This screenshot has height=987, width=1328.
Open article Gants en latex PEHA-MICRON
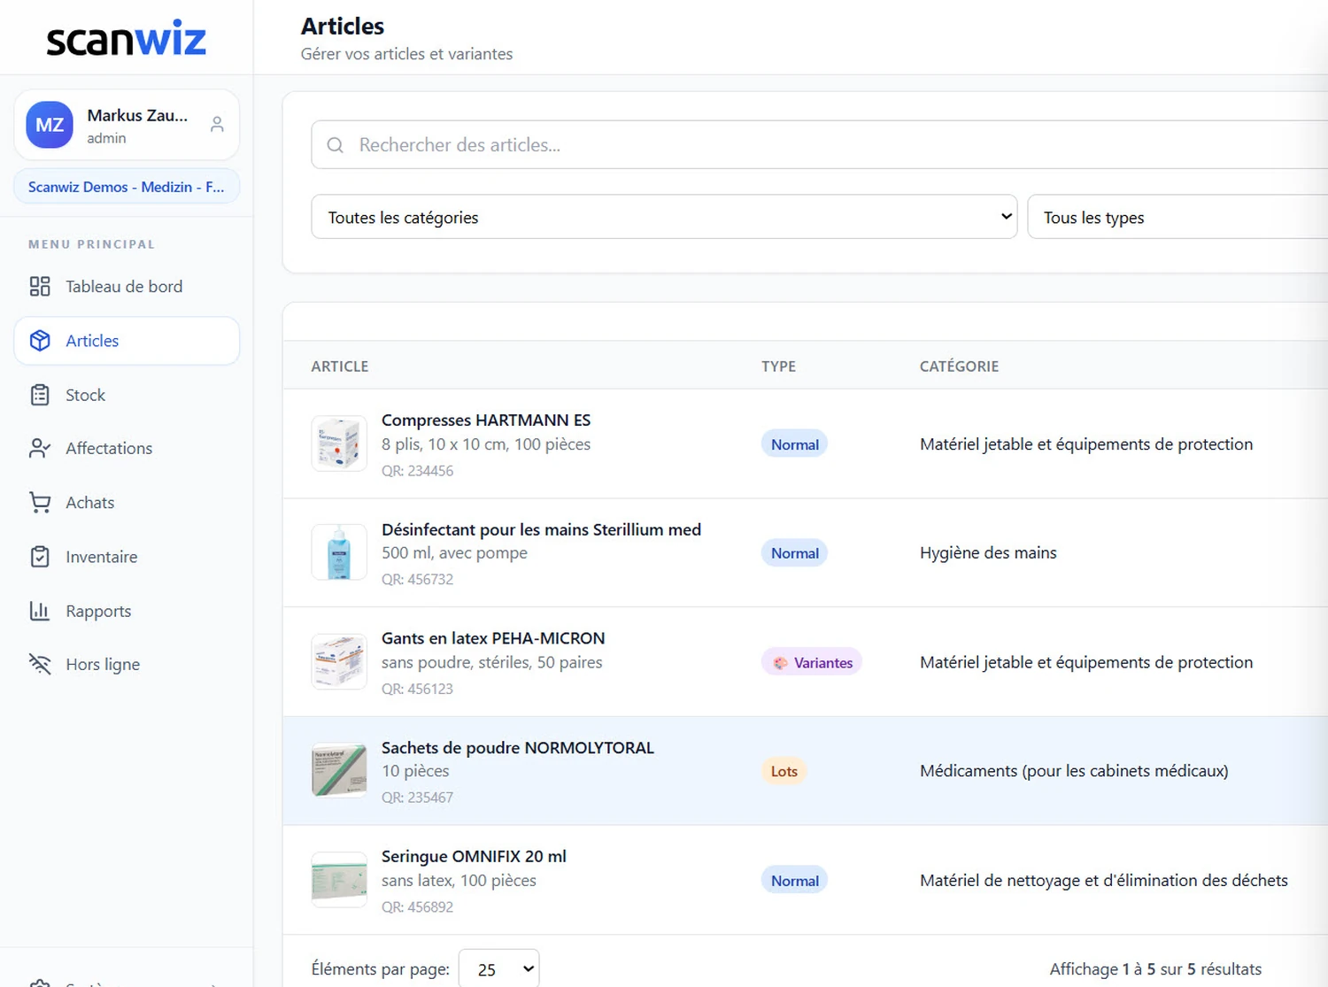coord(493,638)
